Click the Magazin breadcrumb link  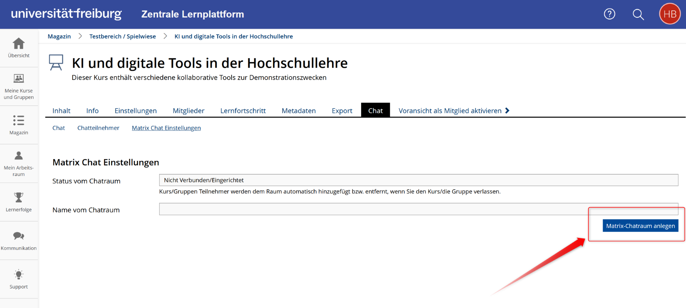tap(59, 36)
